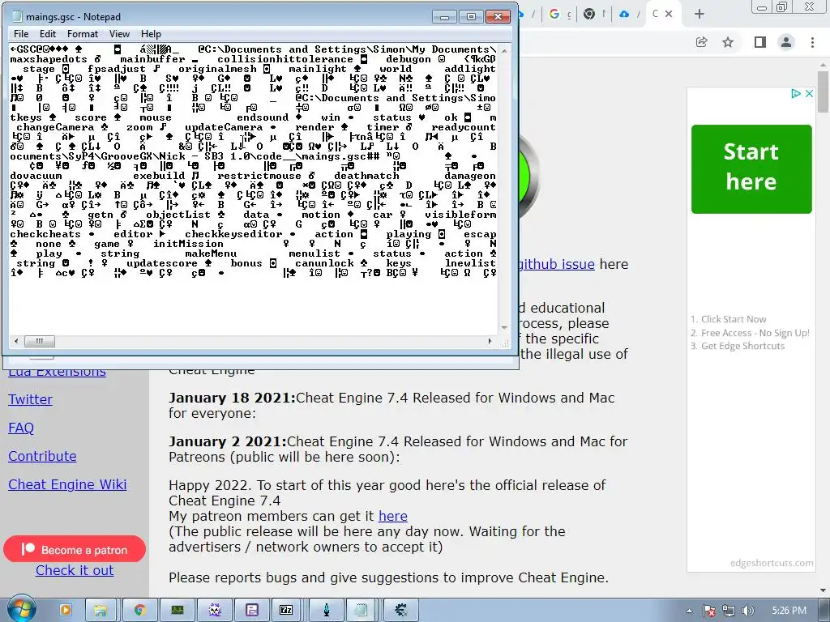Show hidden system tray icons
The height and width of the screenshot is (622, 830).
click(x=689, y=611)
